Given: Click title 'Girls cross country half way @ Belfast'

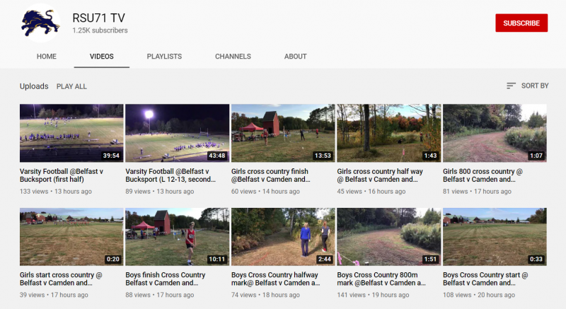Looking at the screenshot, I should coord(380,175).
